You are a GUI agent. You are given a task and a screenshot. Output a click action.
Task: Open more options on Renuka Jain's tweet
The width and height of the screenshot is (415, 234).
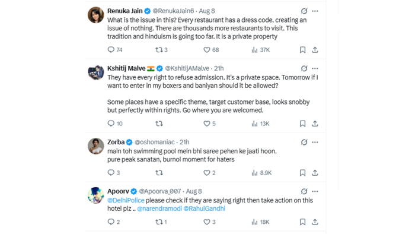point(315,11)
